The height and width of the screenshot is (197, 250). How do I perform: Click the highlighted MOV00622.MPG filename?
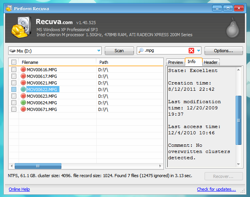[x=43, y=90]
